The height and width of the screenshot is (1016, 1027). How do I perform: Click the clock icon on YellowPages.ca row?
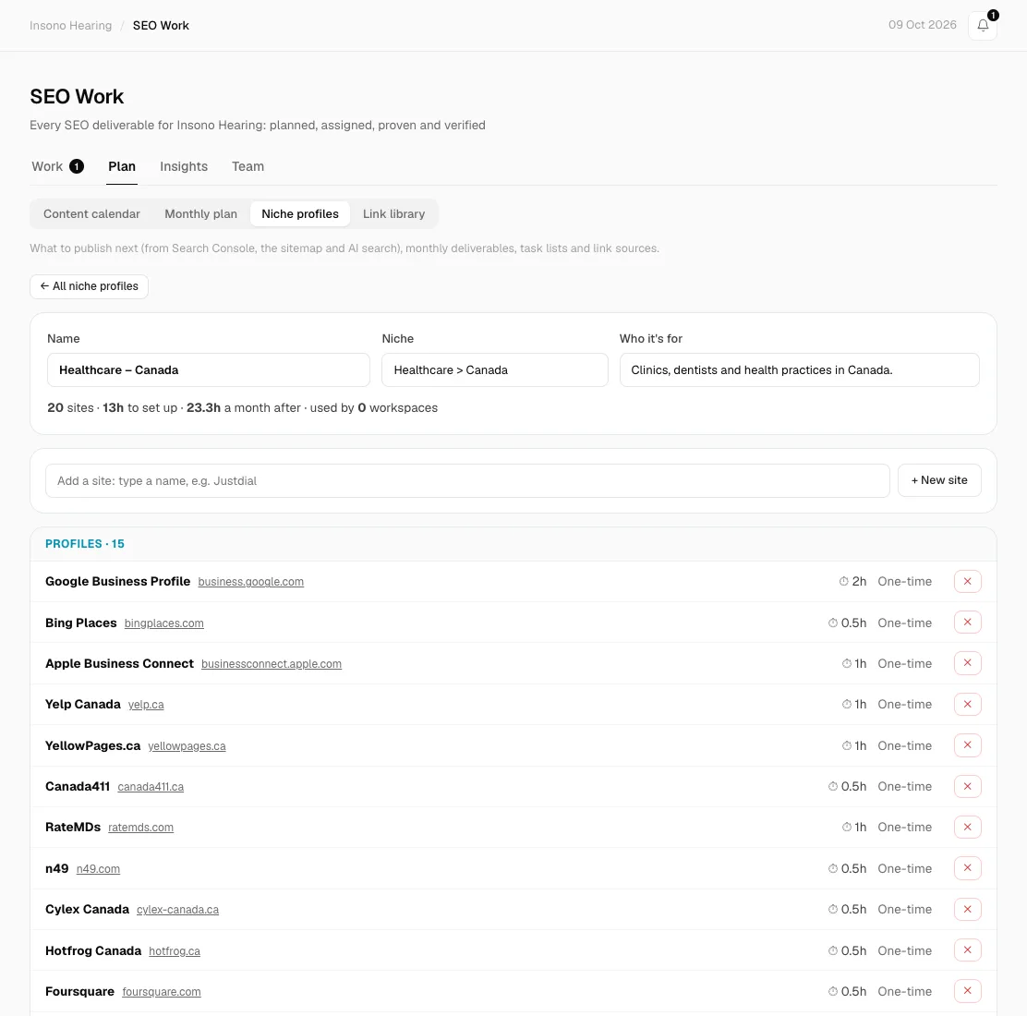(x=846, y=745)
